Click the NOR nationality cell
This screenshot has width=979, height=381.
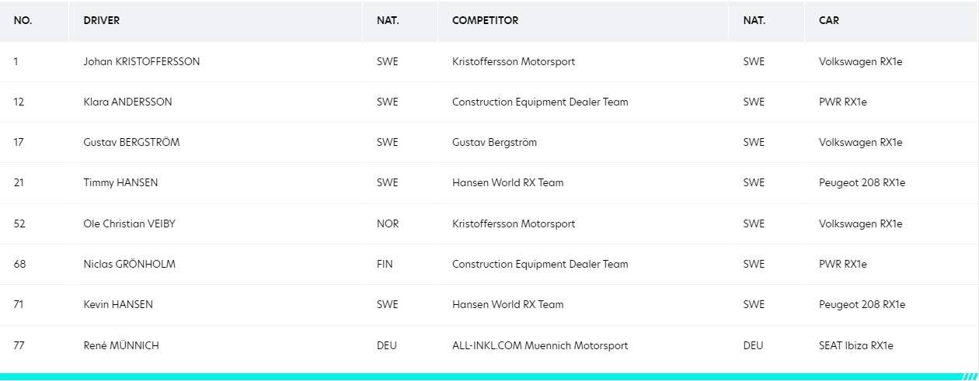click(x=388, y=223)
